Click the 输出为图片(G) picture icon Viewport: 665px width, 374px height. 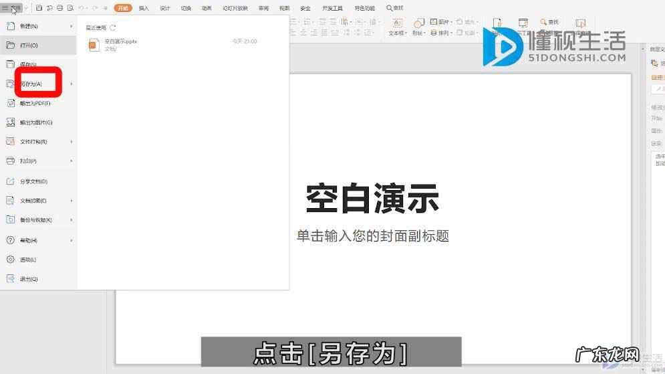[x=11, y=122]
